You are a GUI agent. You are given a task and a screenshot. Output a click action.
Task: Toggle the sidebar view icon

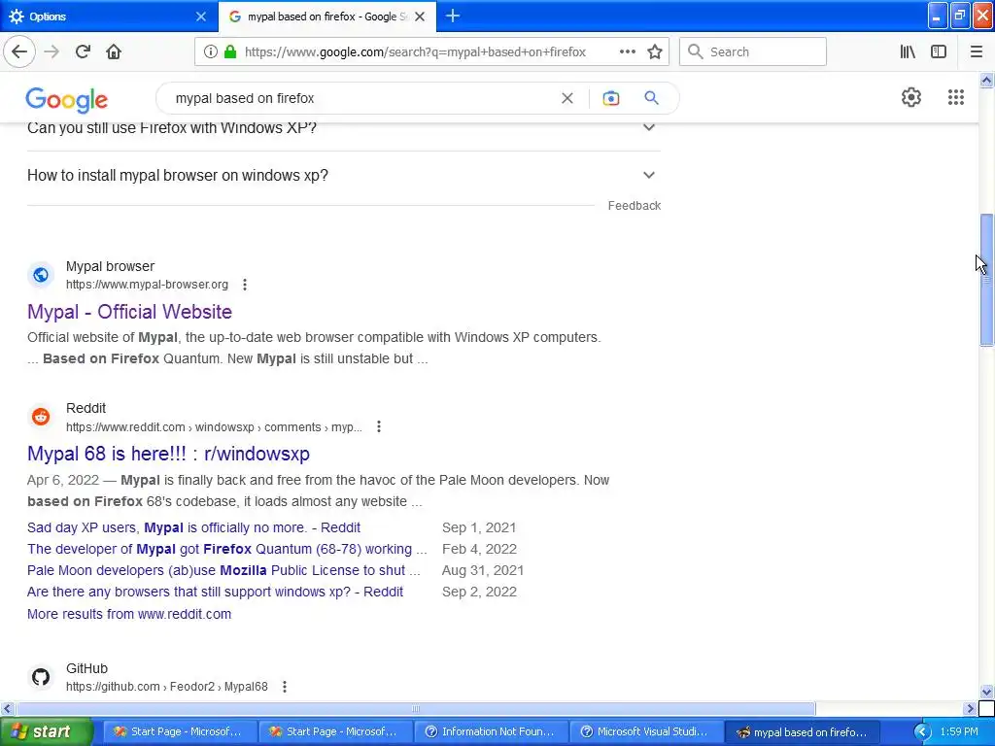point(939,51)
